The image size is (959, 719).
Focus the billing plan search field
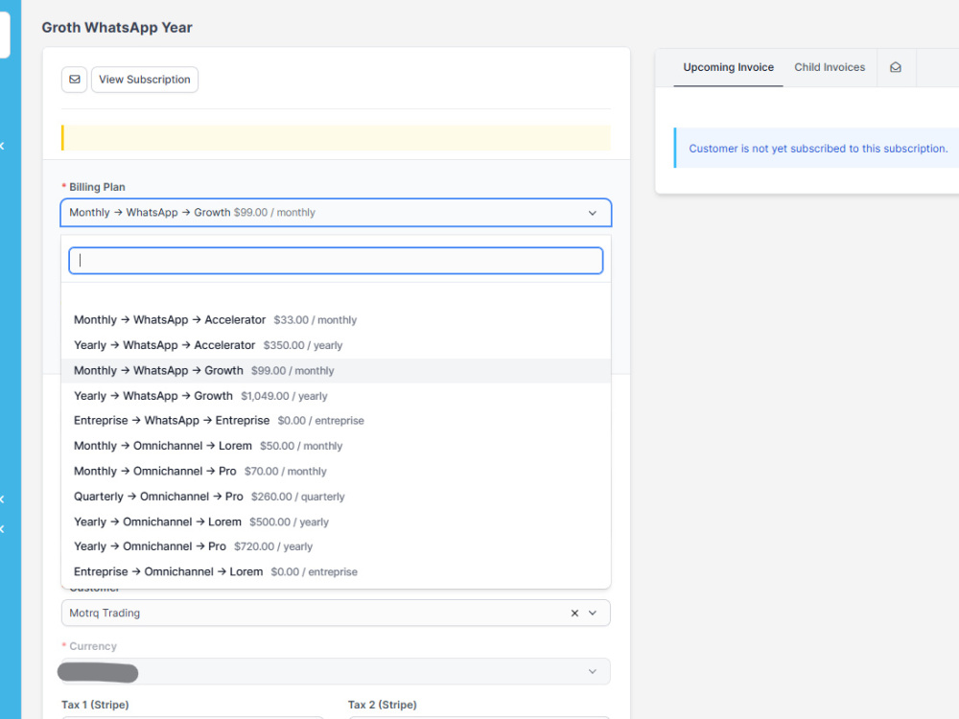pos(336,261)
